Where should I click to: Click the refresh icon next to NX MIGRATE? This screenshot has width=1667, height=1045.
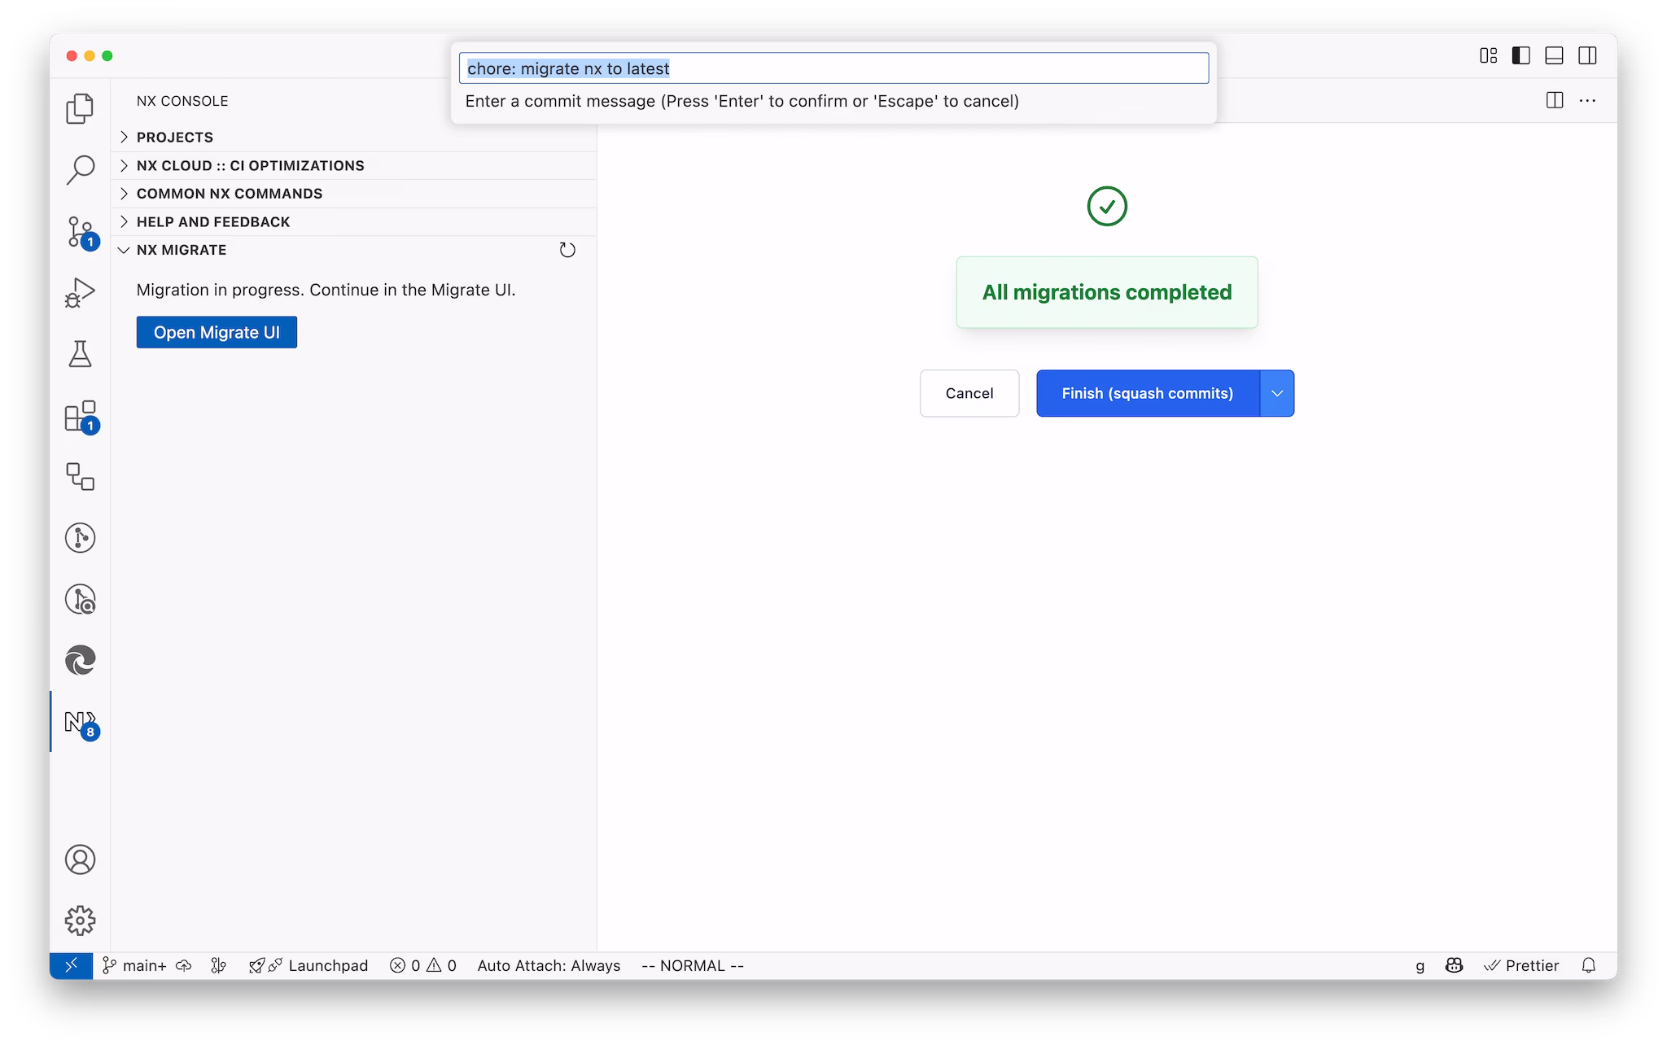(567, 250)
